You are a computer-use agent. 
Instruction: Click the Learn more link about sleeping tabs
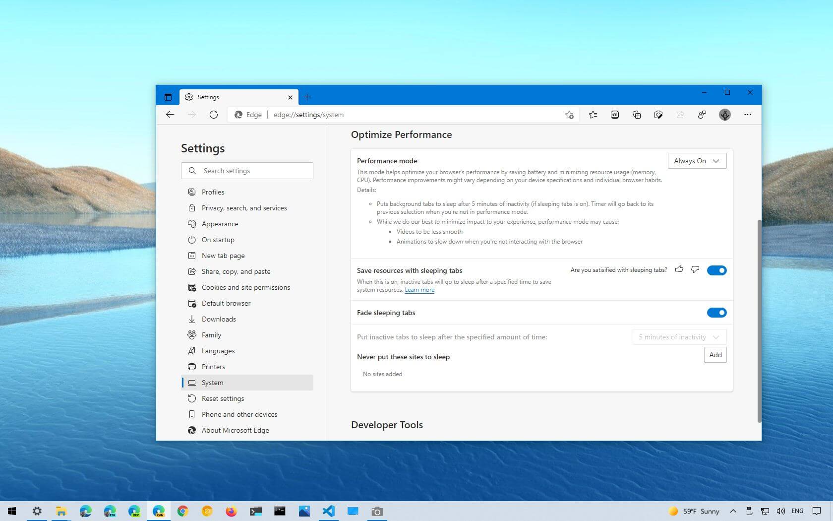(419, 290)
